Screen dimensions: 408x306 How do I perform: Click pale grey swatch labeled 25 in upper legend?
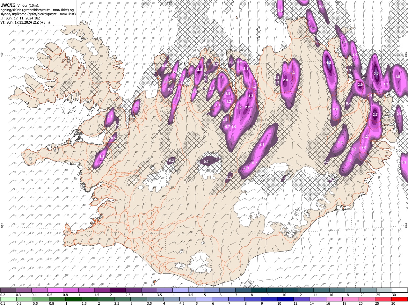point(384,290)
